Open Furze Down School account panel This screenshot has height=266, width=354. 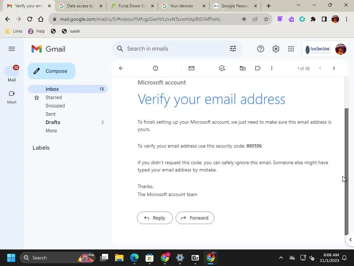pos(325,49)
